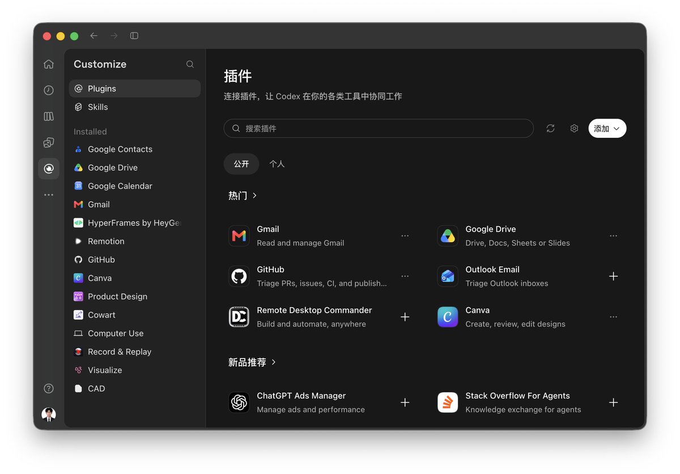
Task: Click the search icon beside Customize
Action: click(190, 64)
